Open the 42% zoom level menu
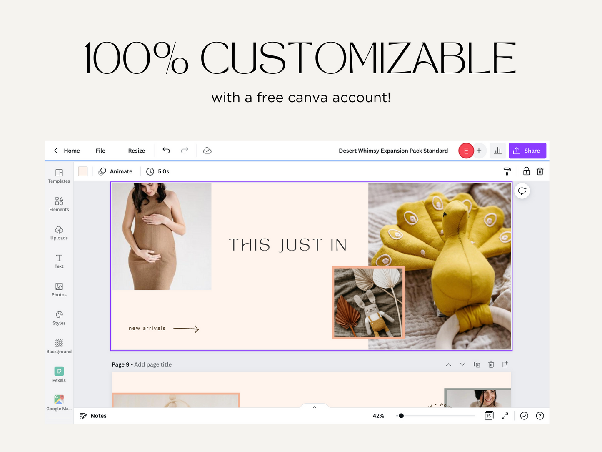This screenshot has width=602, height=452. coord(378,416)
